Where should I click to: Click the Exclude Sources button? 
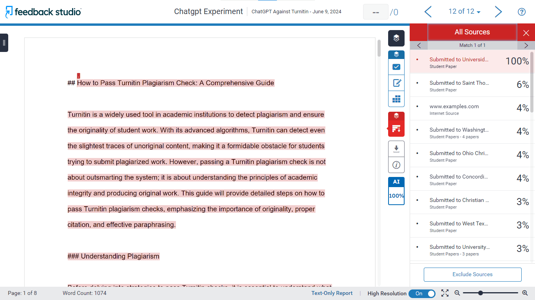coord(472,274)
